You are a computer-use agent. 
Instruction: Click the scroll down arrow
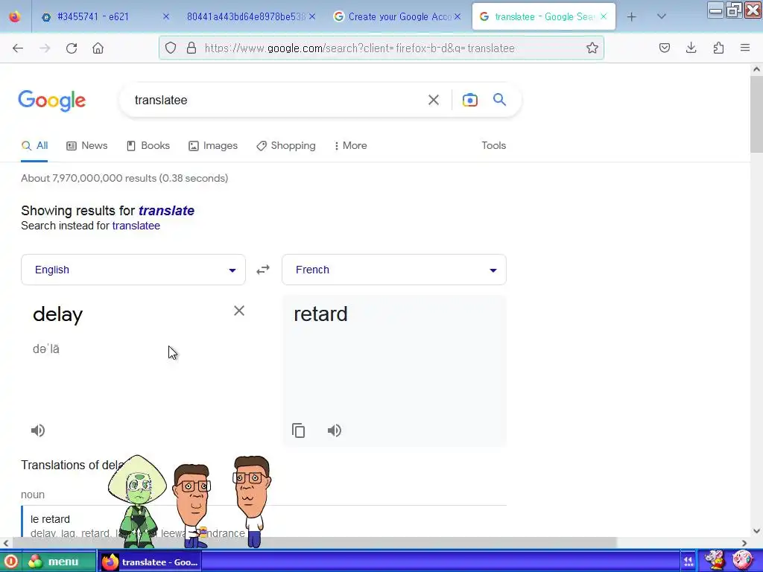point(756,530)
